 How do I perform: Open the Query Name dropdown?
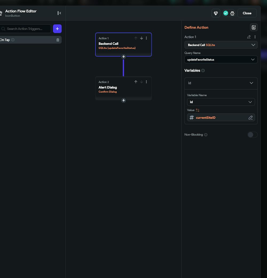click(x=221, y=60)
